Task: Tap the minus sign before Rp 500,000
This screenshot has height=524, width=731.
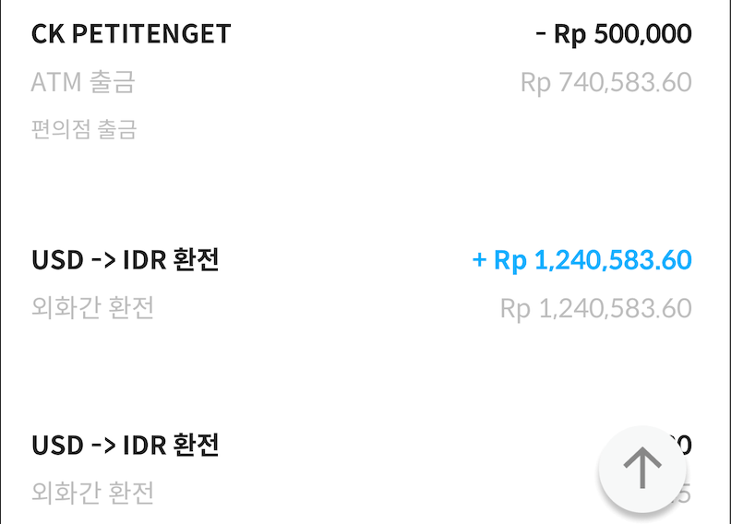Action: point(540,33)
